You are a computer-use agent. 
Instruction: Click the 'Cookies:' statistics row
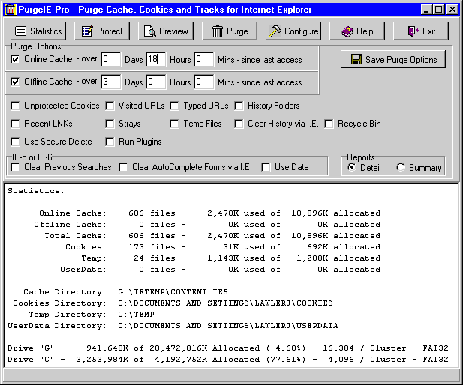(x=223, y=246)
